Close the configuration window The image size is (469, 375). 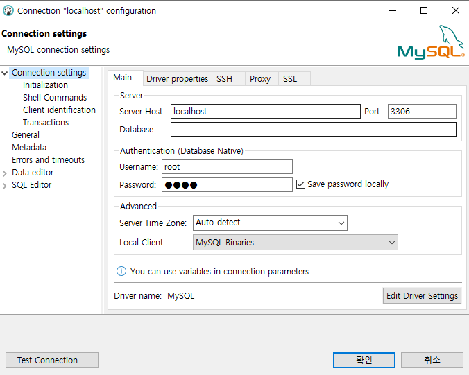456,11
